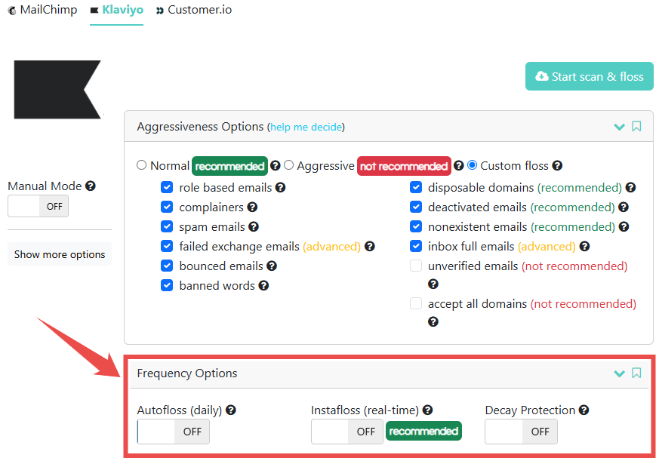The image size is (659, 464).
Task: Open the Klaviyo tab
Action: 116,10
